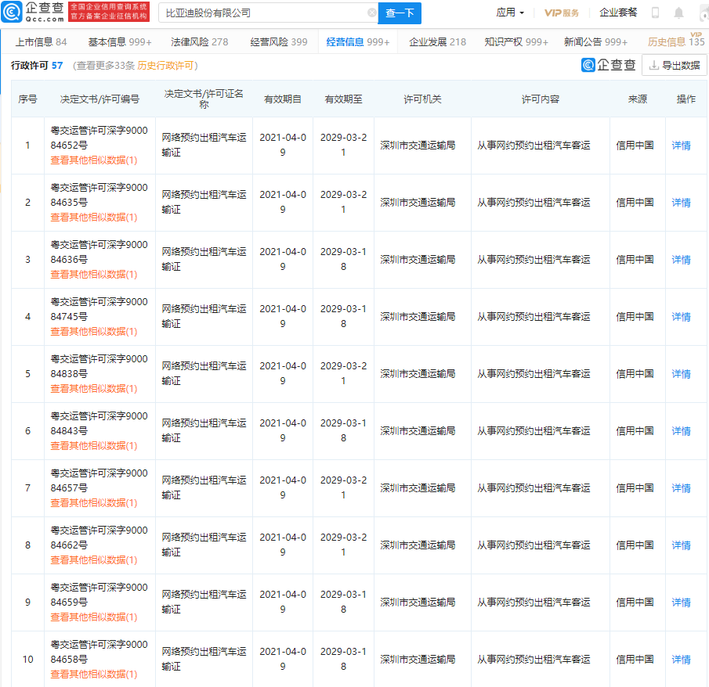Click the mobile app phone icon

pyautogui.click(x=656, y=12)
